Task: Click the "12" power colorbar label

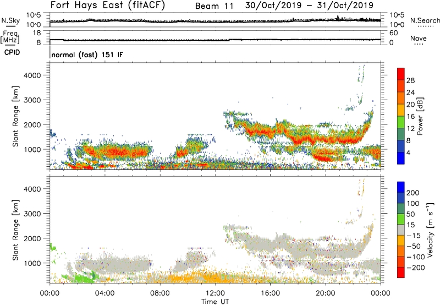Action: coord(410,129)
